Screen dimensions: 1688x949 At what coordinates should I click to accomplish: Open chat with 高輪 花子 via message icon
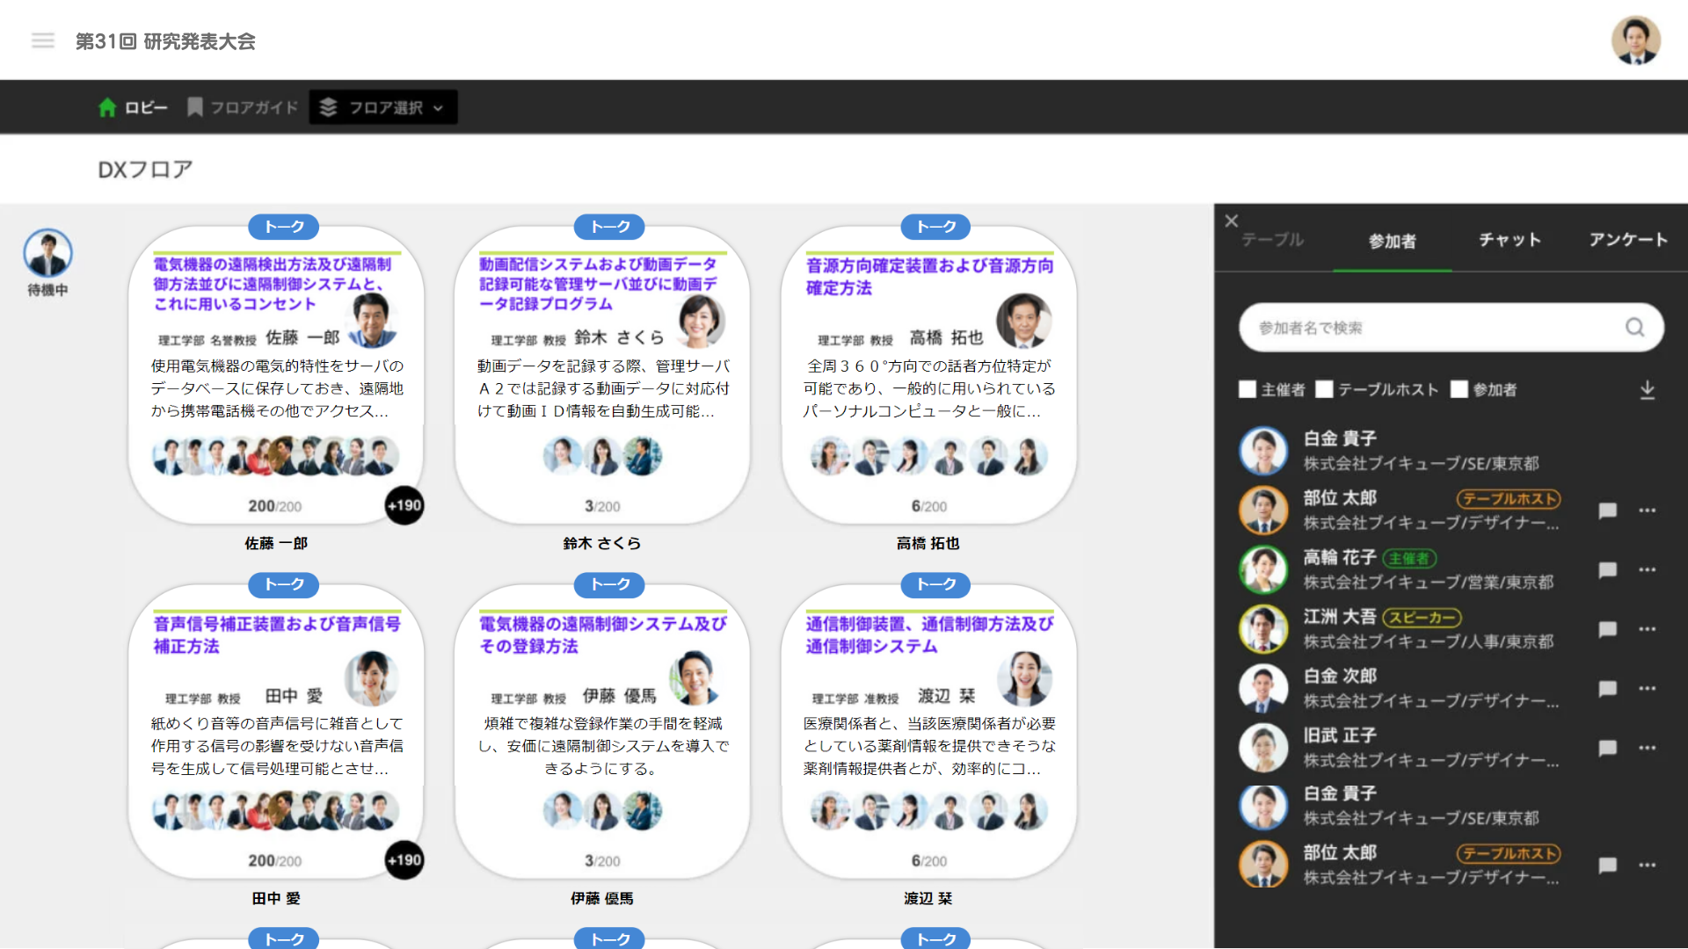[1608, 570]
